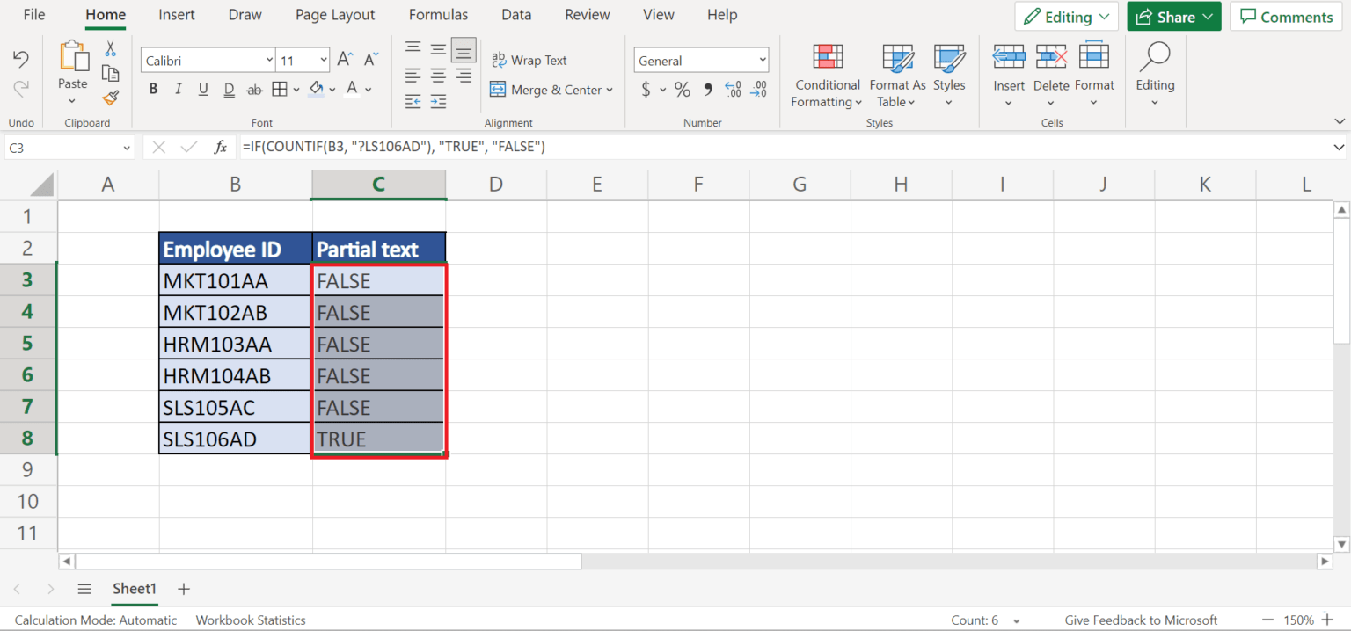This screenshot has width=1351, height=631.
Task: Activate the Format Painter brush
Action: tap(111, 98)
